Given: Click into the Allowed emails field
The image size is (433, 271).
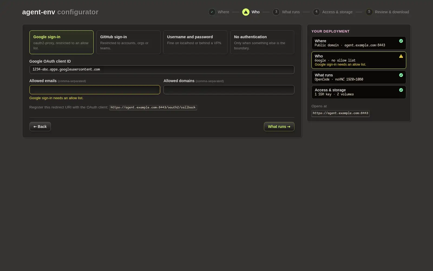Looking at the screenshot, I should click(x=95, y=90).
